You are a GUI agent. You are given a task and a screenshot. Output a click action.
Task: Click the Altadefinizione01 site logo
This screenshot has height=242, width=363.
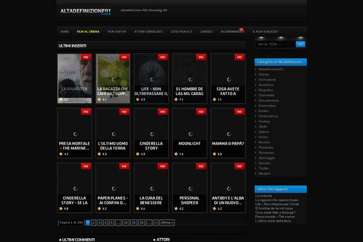click(85, 11)
